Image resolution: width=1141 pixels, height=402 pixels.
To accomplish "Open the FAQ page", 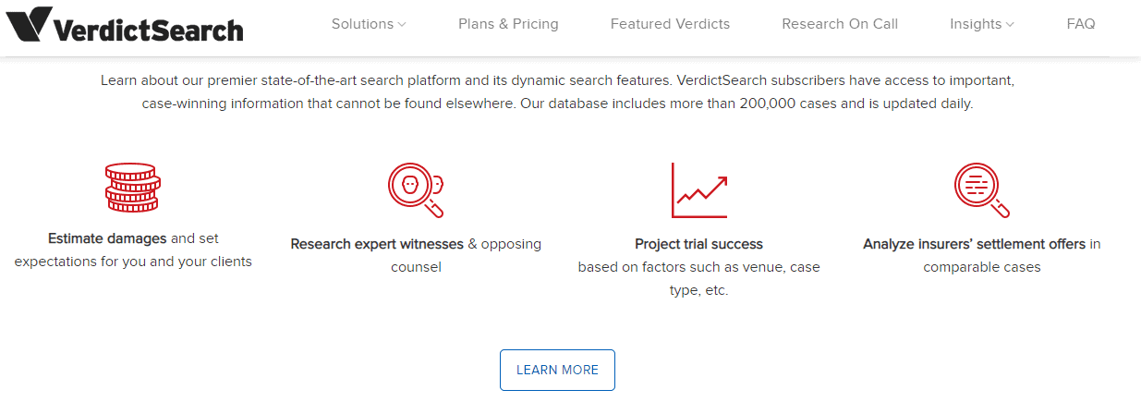I will point(1081,24).
